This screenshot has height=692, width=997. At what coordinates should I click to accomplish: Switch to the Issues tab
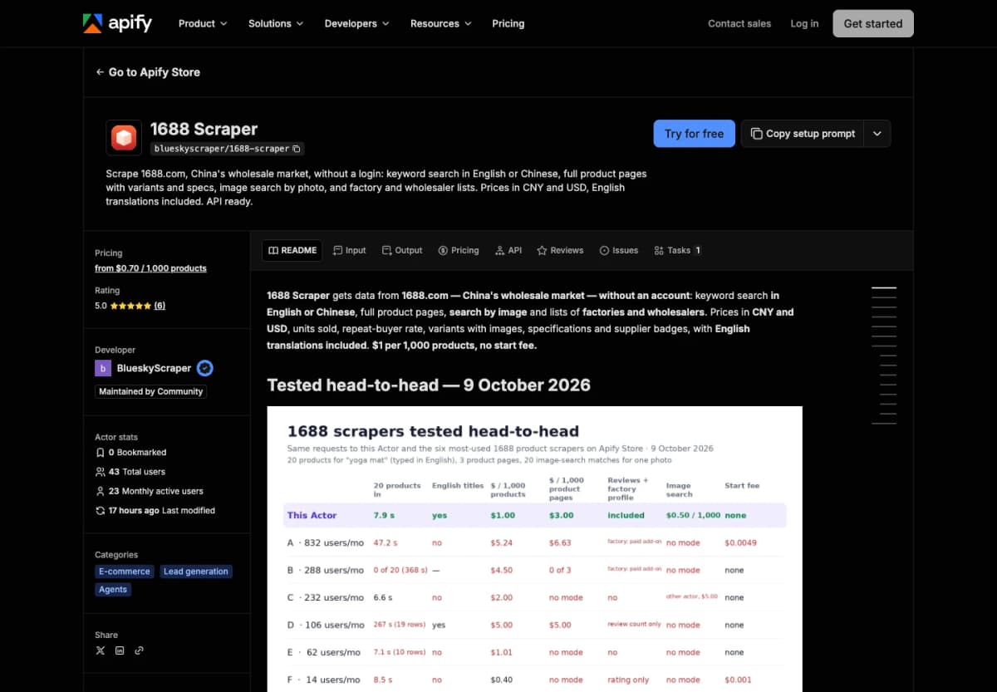click(x=619, y=250)
